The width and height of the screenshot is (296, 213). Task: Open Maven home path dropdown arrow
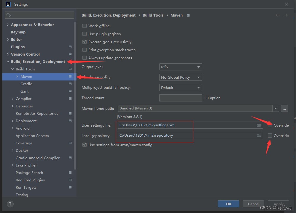pos(276,108)
